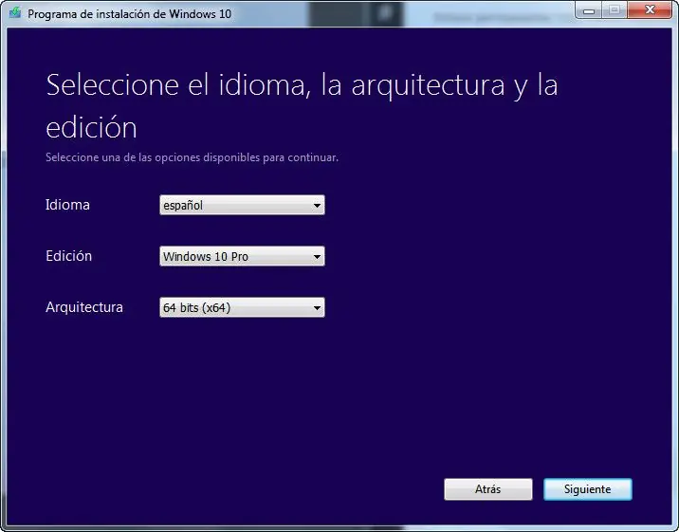Viewport: 679px width, 532px height.
Task: Open the Edición dropdown showing Windows 10 Pro
Action: 242,256
